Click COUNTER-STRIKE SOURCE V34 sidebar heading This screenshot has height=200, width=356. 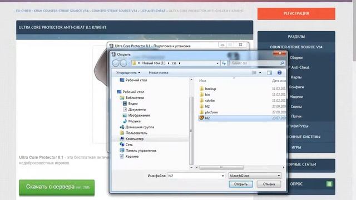(296, 47)
